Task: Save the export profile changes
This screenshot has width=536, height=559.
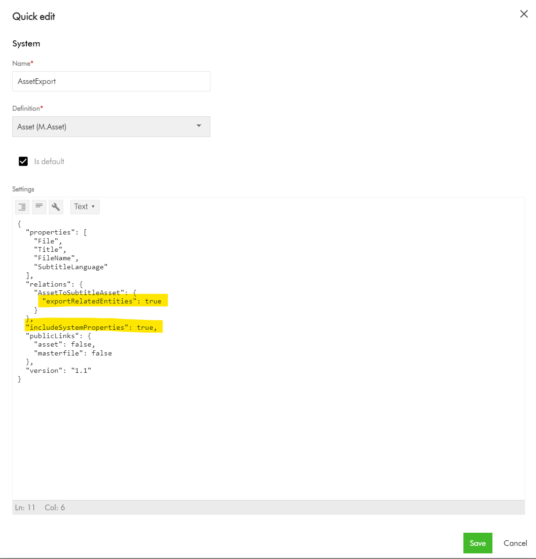Action: (x=477, y=543)
